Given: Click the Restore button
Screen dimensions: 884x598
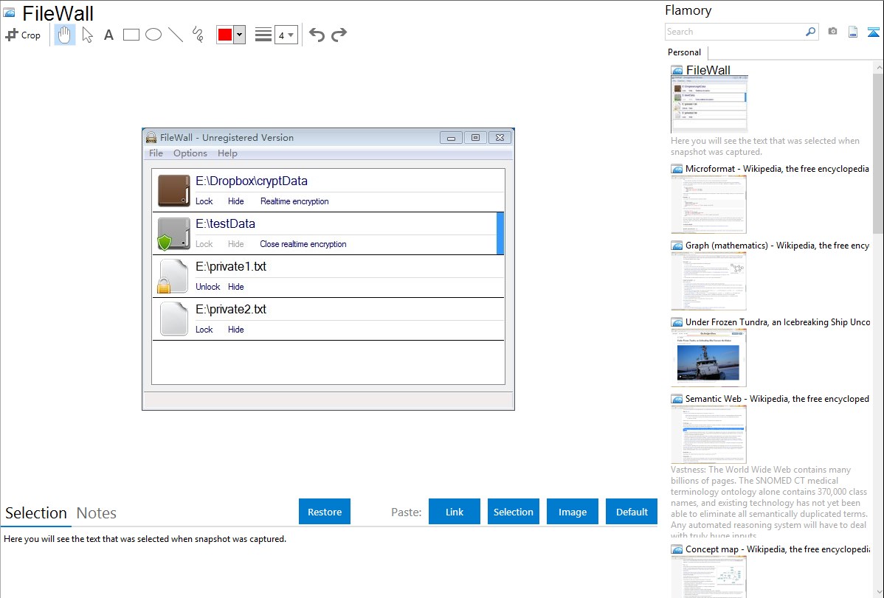Looking at the screenshot, I should point(325,512).
